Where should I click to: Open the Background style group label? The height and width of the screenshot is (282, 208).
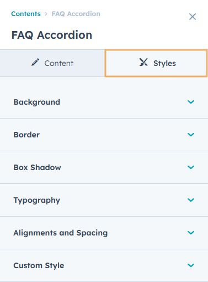point(37,102)
